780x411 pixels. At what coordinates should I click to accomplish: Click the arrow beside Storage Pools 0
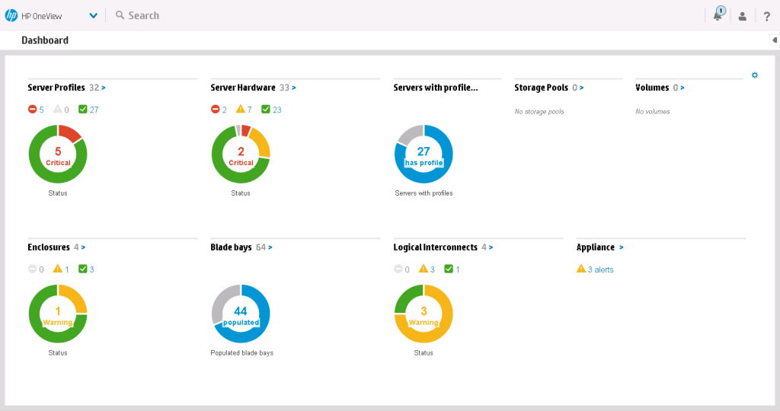point(581,88)
